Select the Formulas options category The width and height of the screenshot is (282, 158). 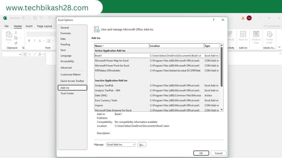point(72,33)
